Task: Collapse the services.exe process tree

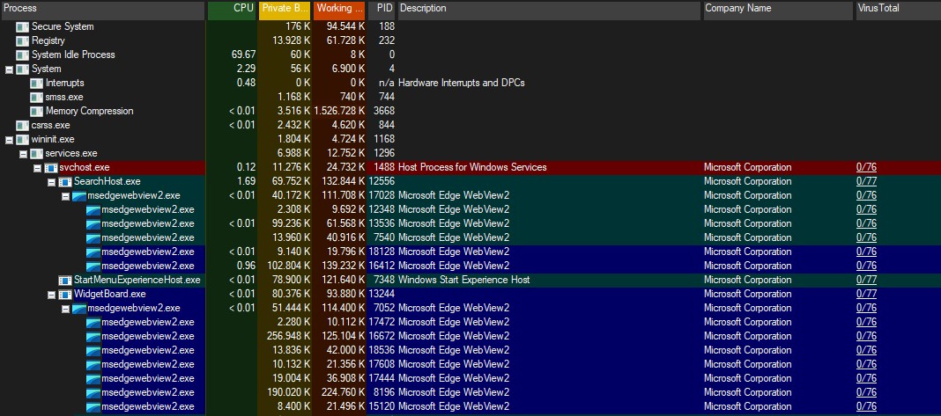Action: click(24, 154)
